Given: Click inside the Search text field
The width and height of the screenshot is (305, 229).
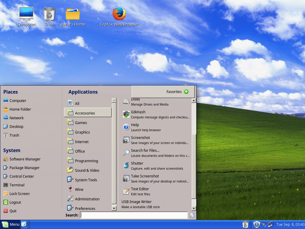Looking at the screenshot, I should [134, 215].
